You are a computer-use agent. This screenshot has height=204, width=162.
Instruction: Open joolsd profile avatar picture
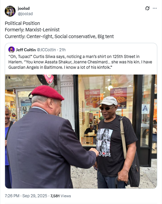pos(10,11)
